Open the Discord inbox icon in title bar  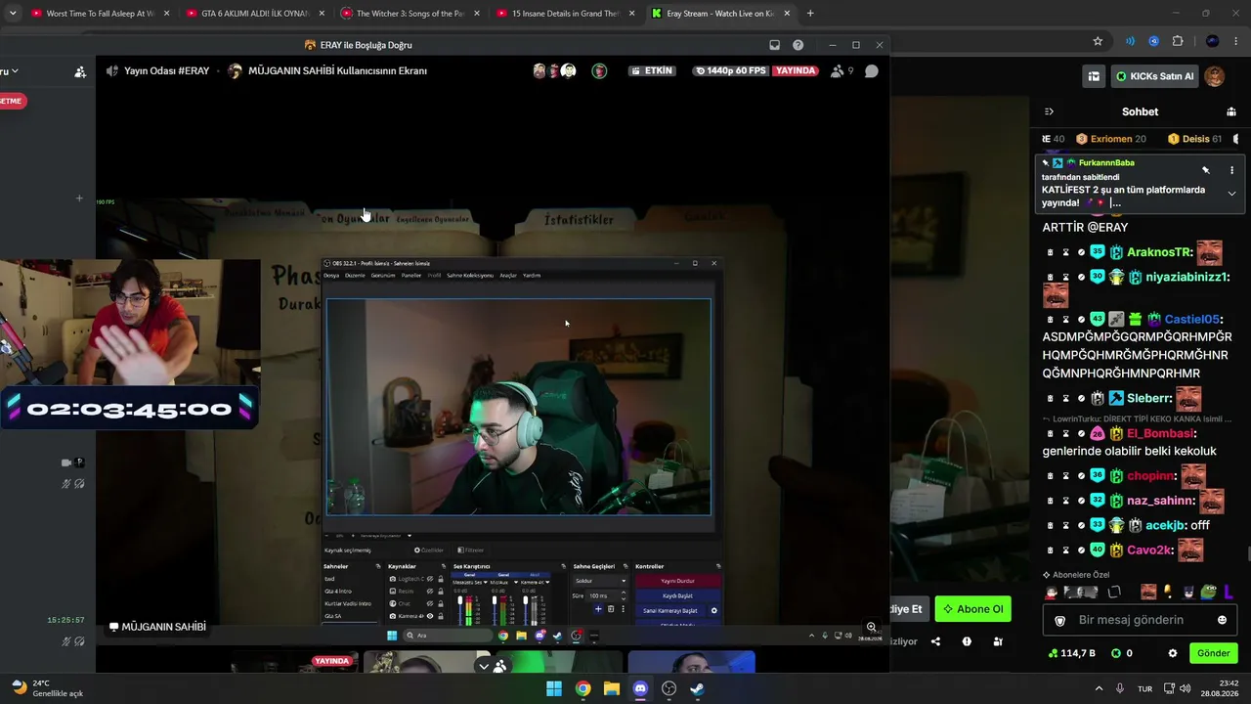pos(775,45)
